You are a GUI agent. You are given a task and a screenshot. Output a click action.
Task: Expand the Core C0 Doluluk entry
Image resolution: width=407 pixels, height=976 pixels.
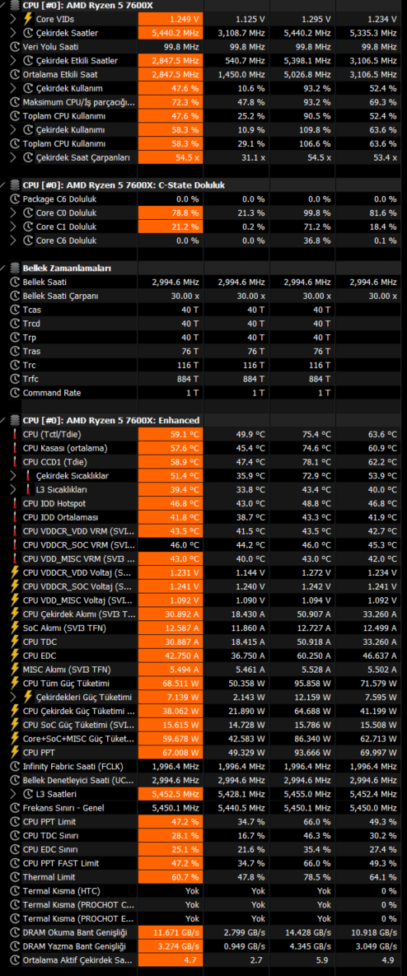click(14, 212)
